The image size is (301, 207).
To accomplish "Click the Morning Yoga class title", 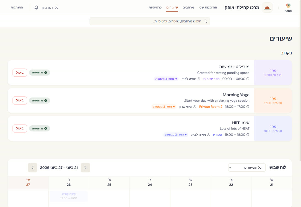I will click(236, 95).
